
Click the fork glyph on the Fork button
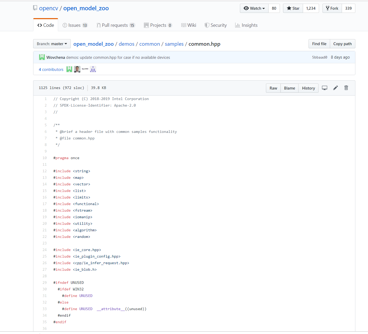(327, 8)
